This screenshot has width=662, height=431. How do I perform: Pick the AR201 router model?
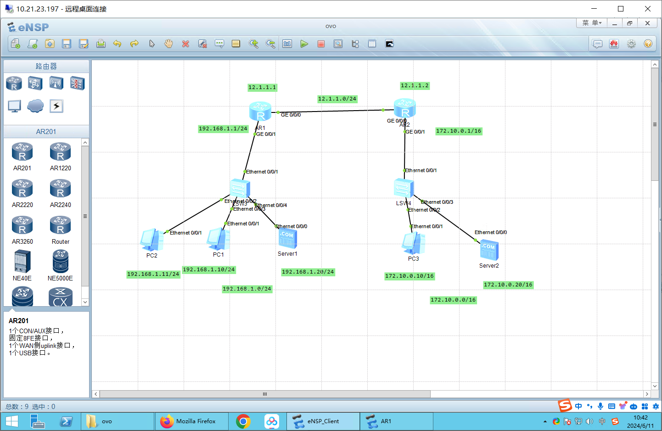22,157
